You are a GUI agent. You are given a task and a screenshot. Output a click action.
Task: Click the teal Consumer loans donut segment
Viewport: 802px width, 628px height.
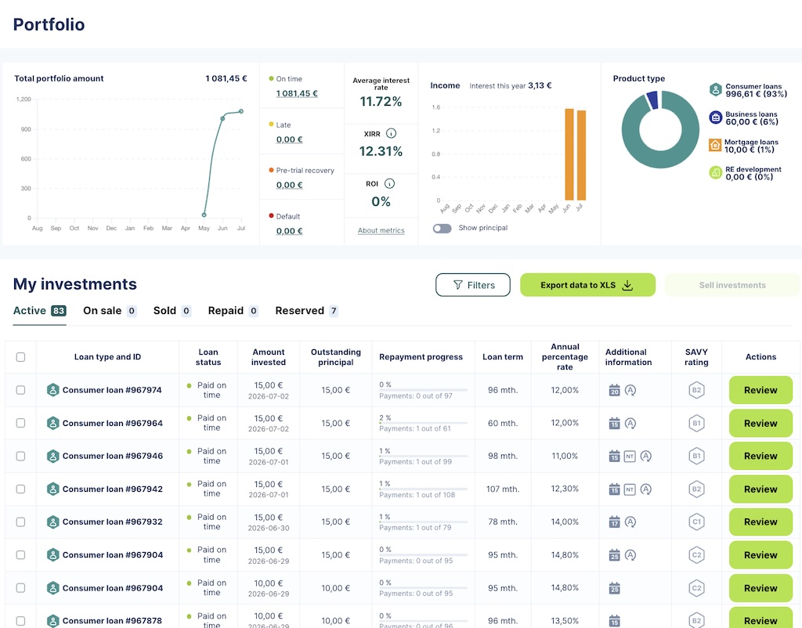(660, 158)
